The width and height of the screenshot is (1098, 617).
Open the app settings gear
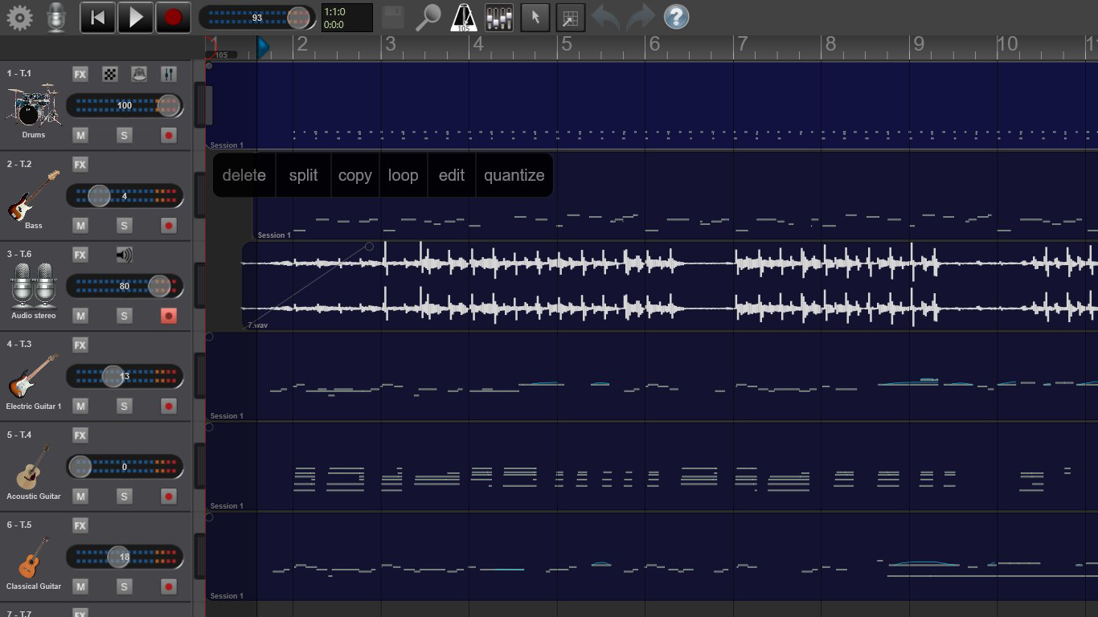19,16
